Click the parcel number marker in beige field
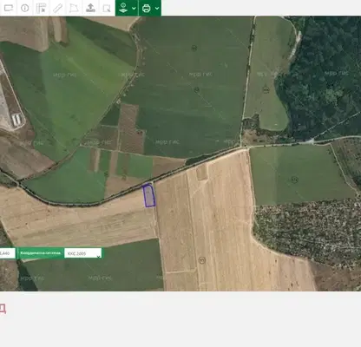The image size is (361, 347). [202, 260]
